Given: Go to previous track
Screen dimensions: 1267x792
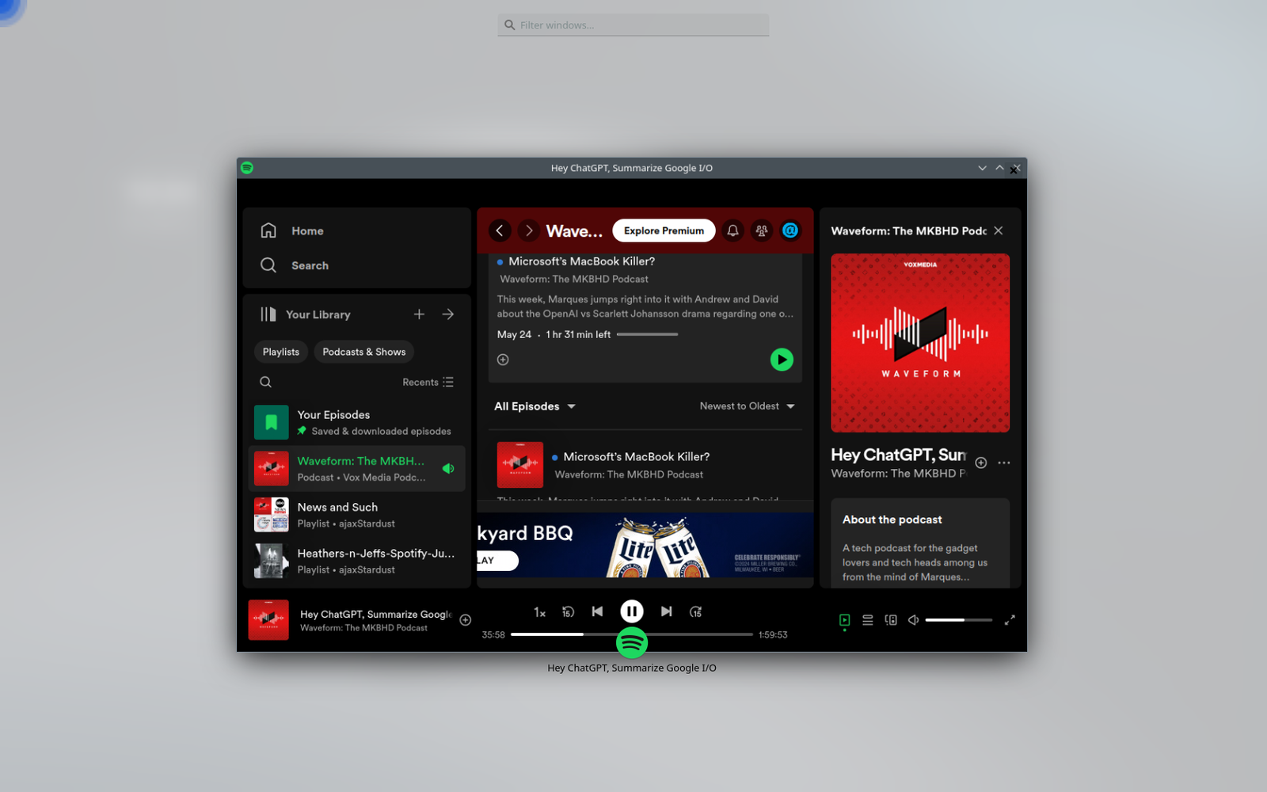Looking at the screenshot, I should click(x=597, y=611).
